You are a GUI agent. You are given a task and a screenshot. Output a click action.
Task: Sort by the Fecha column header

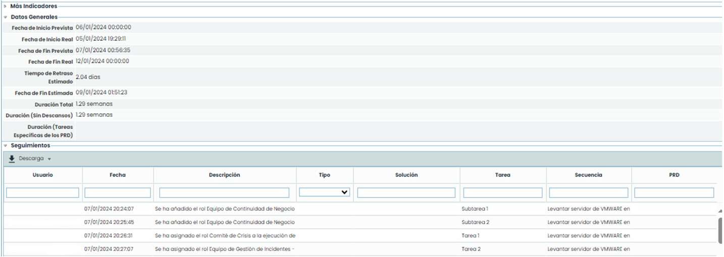click(118, 175)
